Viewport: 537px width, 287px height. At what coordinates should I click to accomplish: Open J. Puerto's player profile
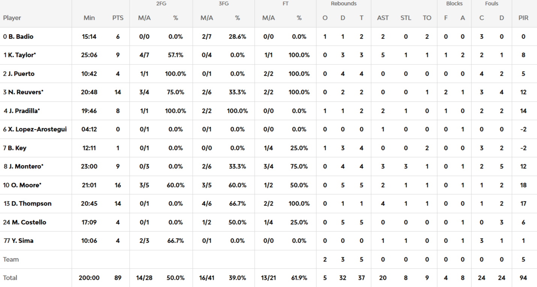[21, 74]
